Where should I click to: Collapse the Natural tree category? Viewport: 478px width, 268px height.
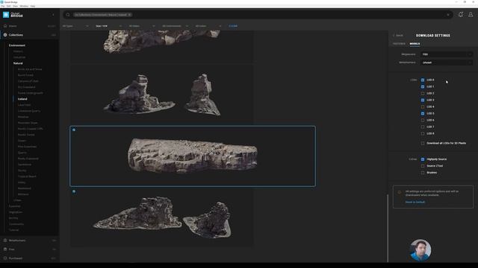click(x=18, y=63)
